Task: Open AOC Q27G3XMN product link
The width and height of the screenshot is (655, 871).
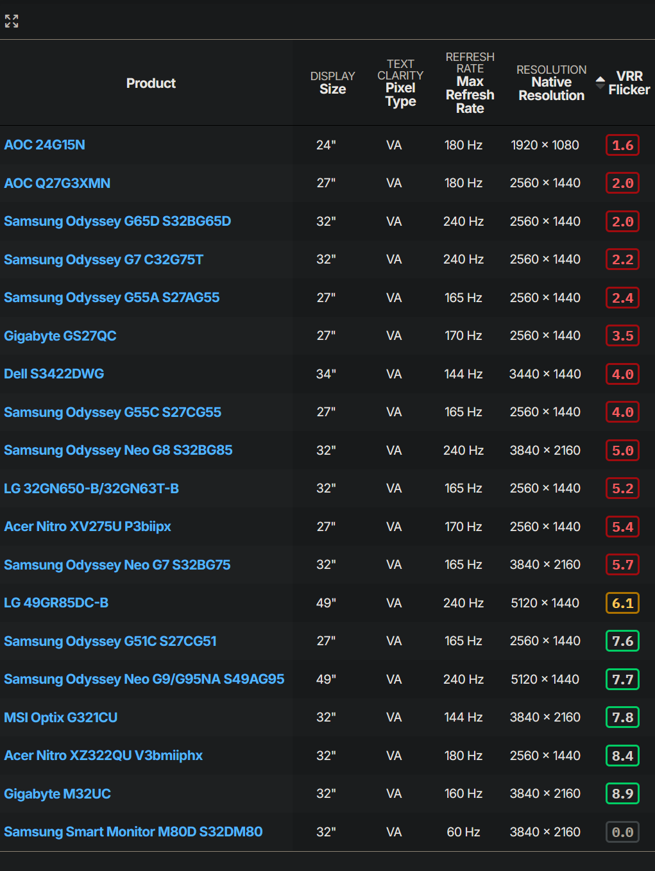Action: [57, 183]
